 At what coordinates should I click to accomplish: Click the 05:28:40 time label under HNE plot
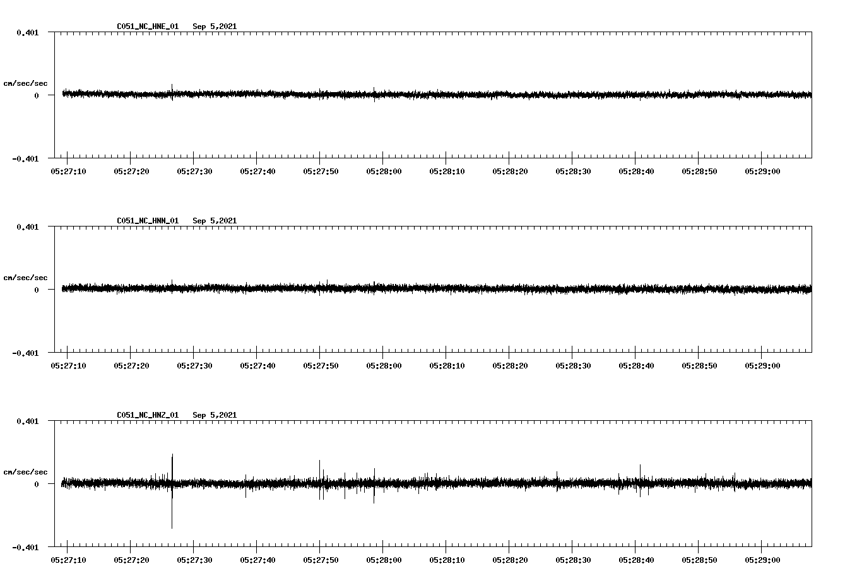coord(636,172)
